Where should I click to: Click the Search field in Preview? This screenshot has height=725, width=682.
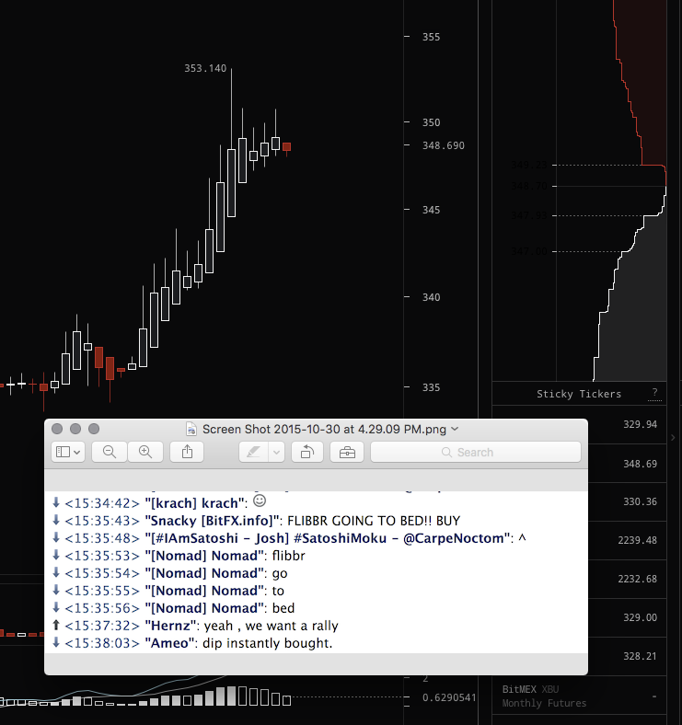pyautogui.click(x=476, y=452)
